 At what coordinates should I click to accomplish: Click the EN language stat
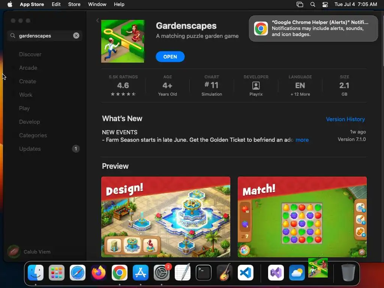300,85
